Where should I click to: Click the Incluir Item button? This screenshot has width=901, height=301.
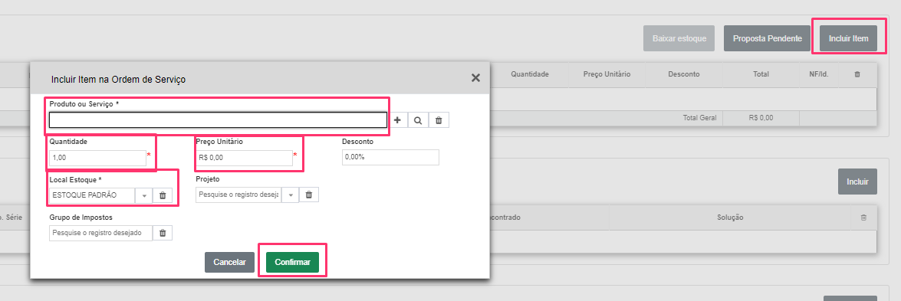pos(848,38)
